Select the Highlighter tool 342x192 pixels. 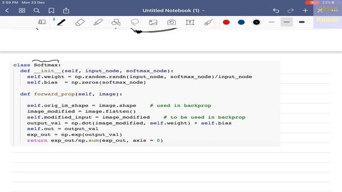point(98,22)
